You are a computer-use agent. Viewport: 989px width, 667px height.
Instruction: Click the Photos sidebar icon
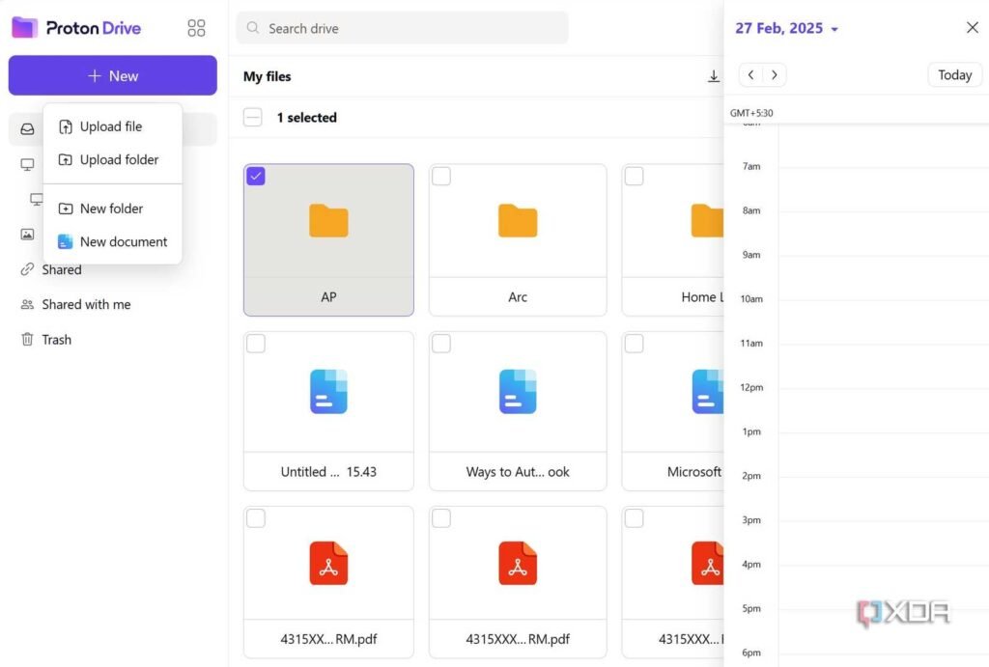(27, 235)
